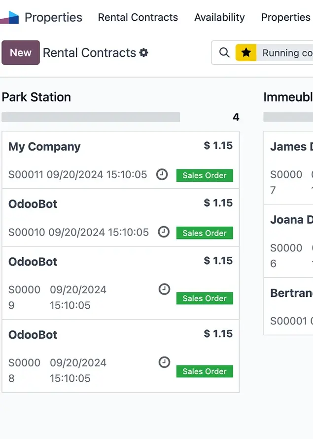Click the yellow star favorites filter icon

246,53
